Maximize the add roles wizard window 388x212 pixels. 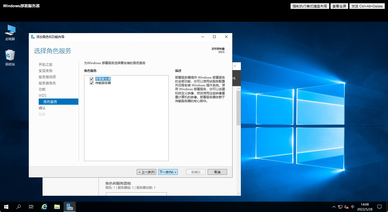click(x=214, y=37)
